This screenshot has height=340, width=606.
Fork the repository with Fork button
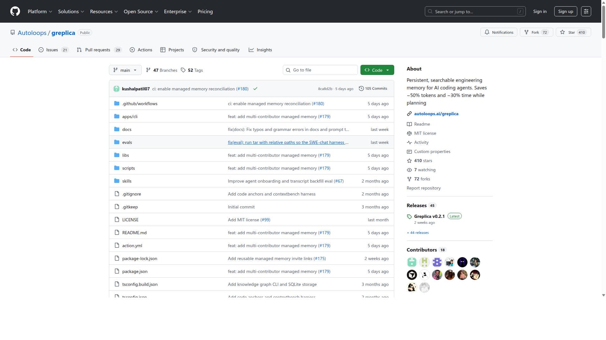[x=537, y=32]
